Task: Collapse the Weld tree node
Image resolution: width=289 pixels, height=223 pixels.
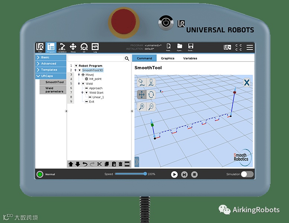Action: (83, 84)
